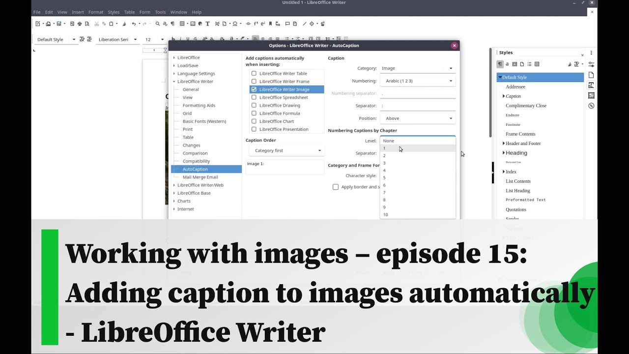This screenshot has width=629, height=354.
Task: Open sidebar Gallery deck icon
Action: tap(591, 95)
